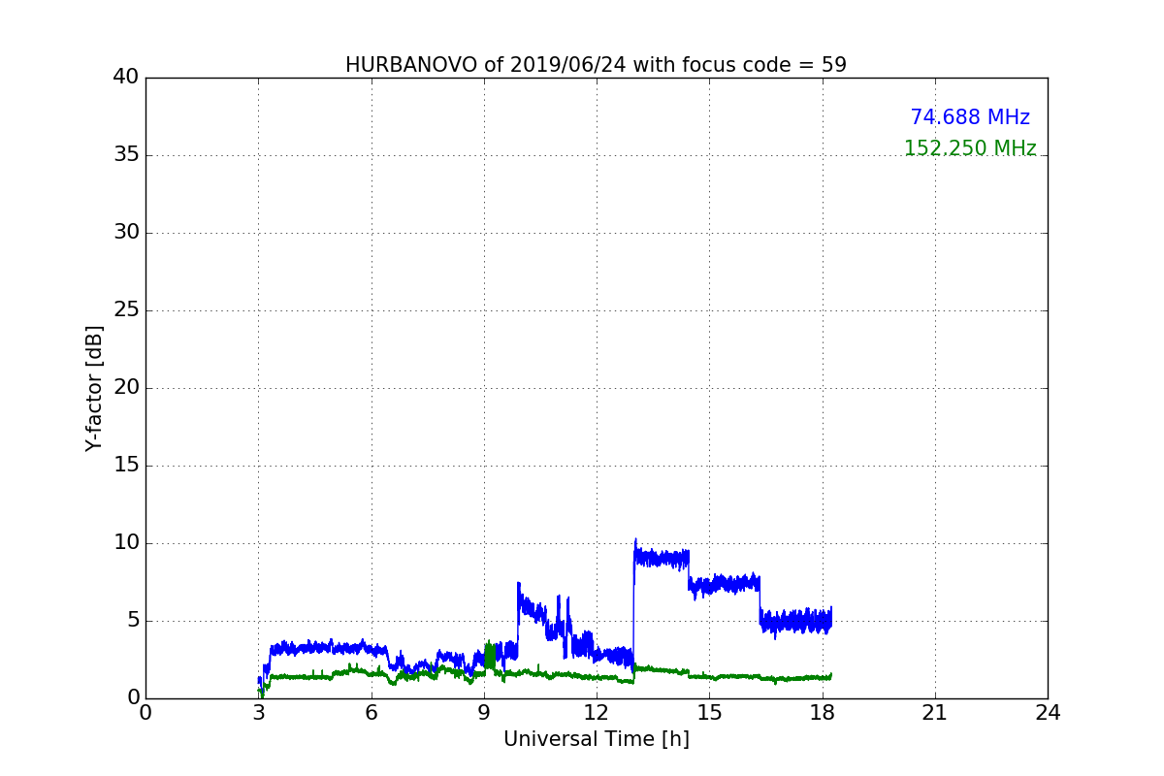Click x-axis tick label 24

tap(1048, 713)
